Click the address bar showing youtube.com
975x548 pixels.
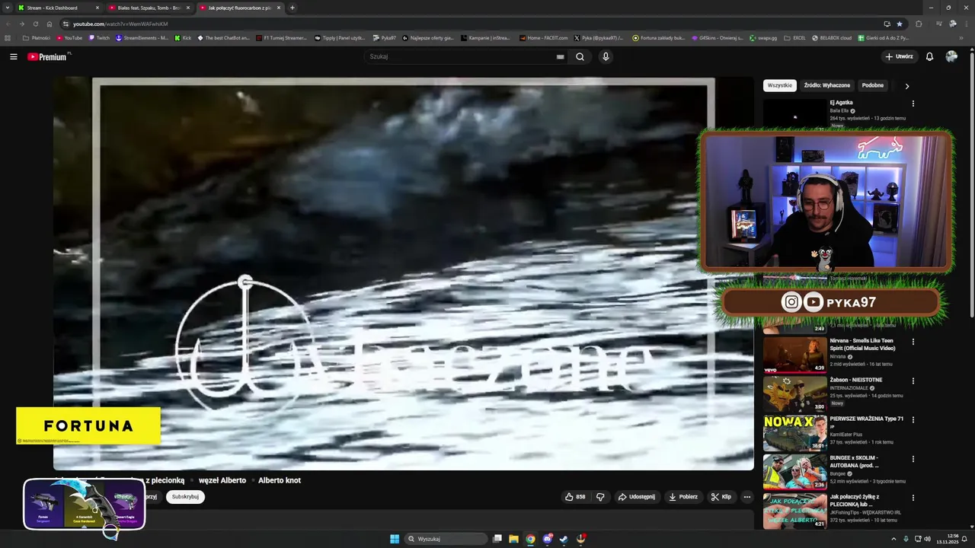472,24
